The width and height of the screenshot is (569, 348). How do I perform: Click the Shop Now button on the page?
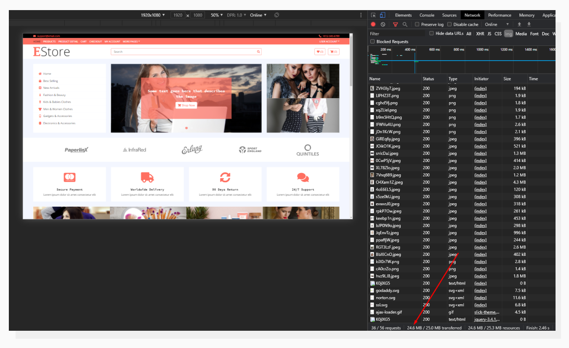pyautogui.click(x=186, y=105)
